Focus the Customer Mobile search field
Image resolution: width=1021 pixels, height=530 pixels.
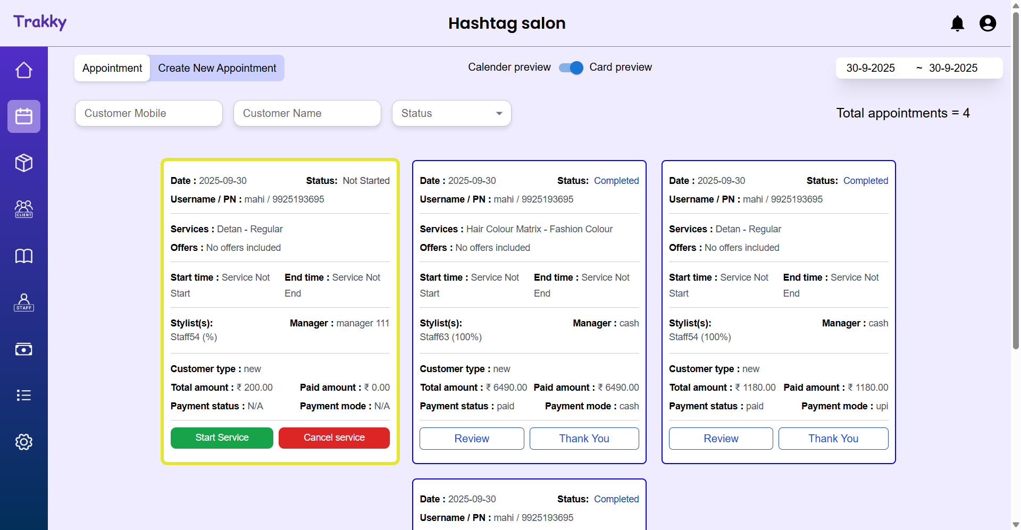(x=149, y=113)
